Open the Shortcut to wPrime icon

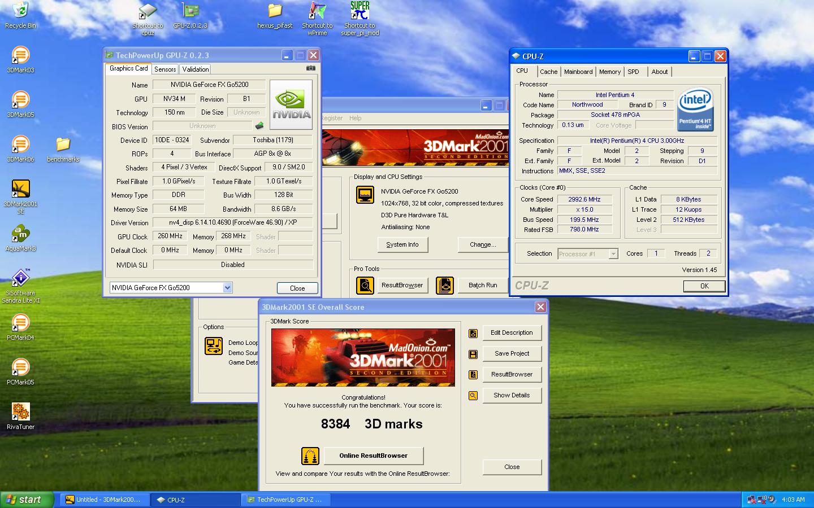tap(317, 19)
